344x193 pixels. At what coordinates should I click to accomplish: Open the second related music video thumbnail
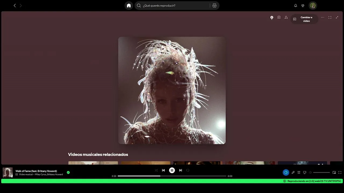click(145, 163)
